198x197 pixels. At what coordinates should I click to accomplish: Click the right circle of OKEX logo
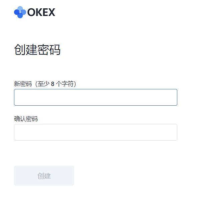(x=23, y=12)
